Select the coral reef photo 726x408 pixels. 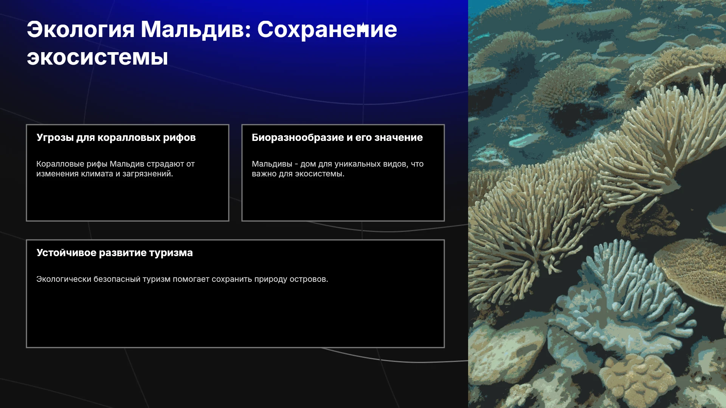pos(597,204)
